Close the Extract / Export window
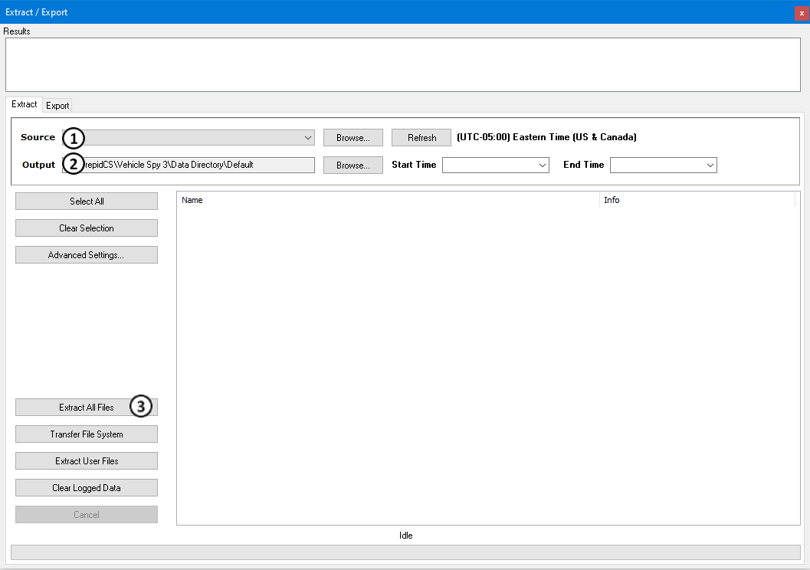Screen dimensions: 810x570 [802, 13]
